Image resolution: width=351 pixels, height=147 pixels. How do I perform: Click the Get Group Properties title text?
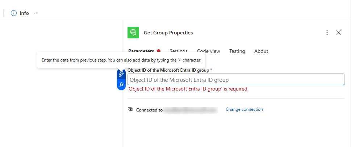168,33
